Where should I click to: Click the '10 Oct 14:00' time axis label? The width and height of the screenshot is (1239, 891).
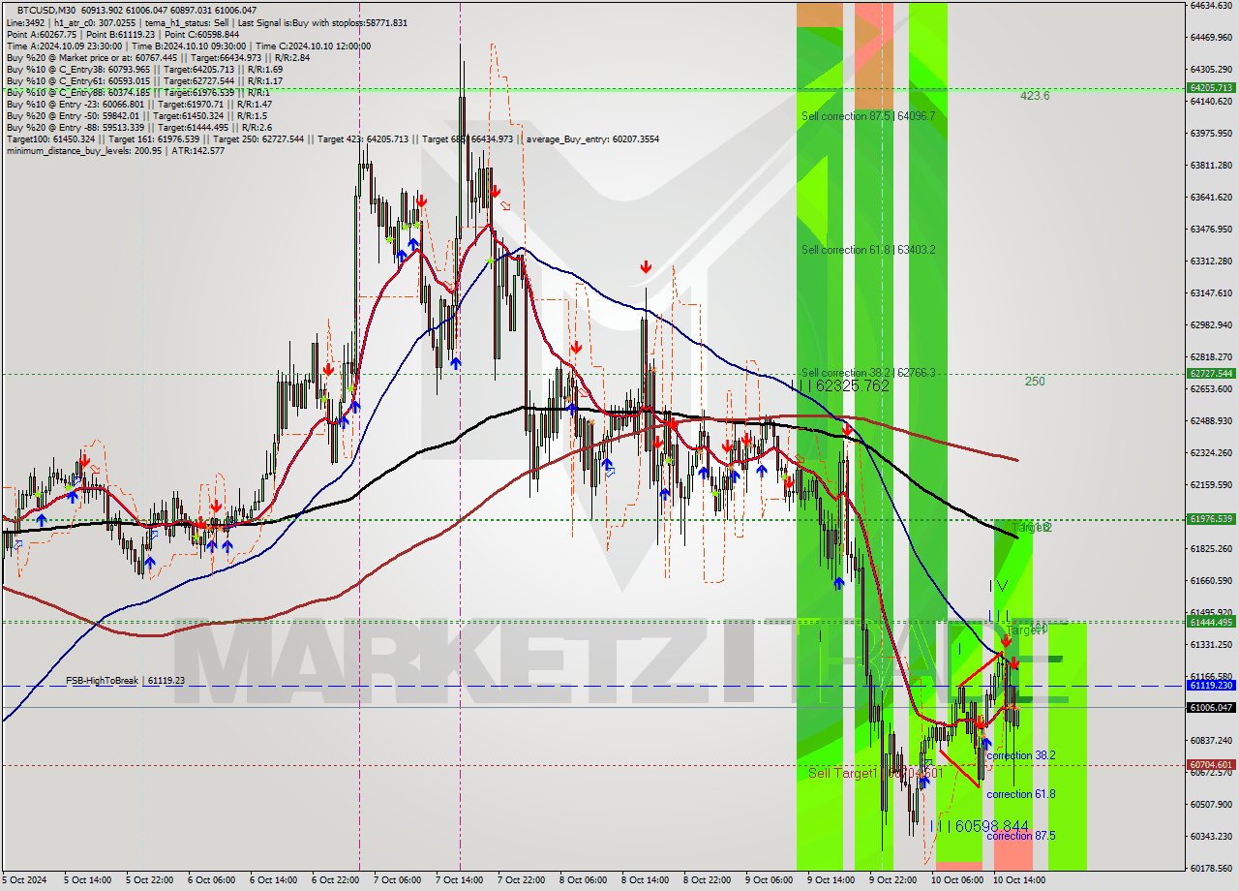point(1019,880)
